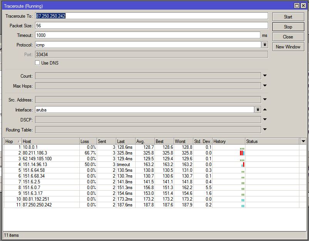The height and width of the screenshot is (241, 309).
Task: Click the Status column header
Action: 272,141
